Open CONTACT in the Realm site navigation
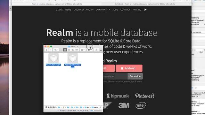Image resolution: width=205 pixels, height=115 pixels. tap(125, 10)
